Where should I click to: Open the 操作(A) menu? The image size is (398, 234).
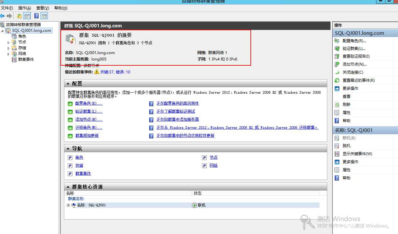click(x=25, y=8)
